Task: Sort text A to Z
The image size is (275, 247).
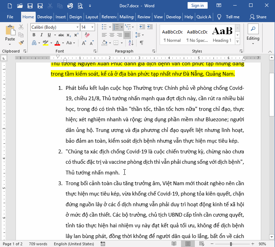Action: [x=131, y=42]
